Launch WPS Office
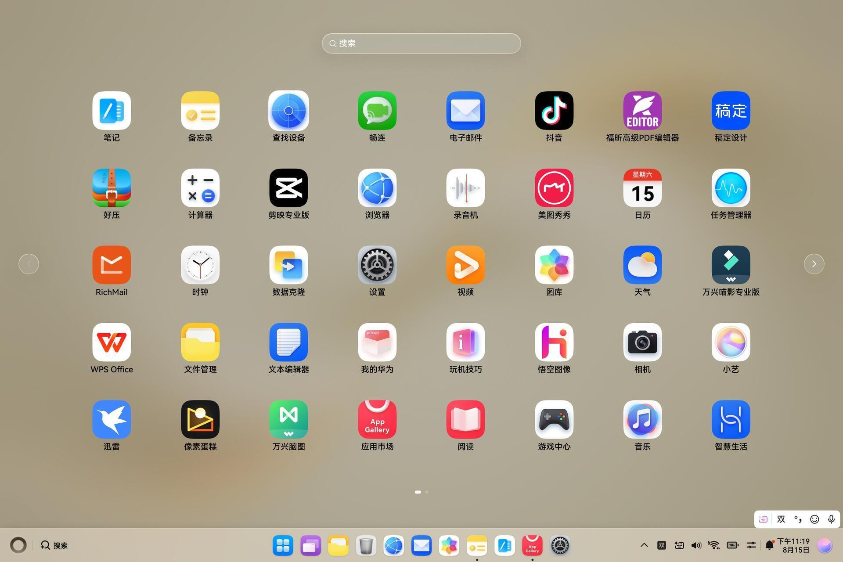This screenshot has height=562, width=843. [112, 342]
